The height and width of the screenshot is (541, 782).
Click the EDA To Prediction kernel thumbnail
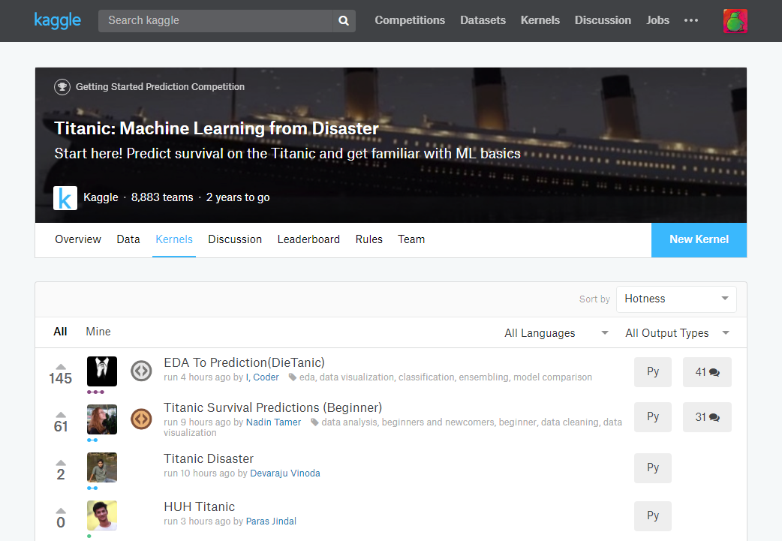tap(101, 371)
